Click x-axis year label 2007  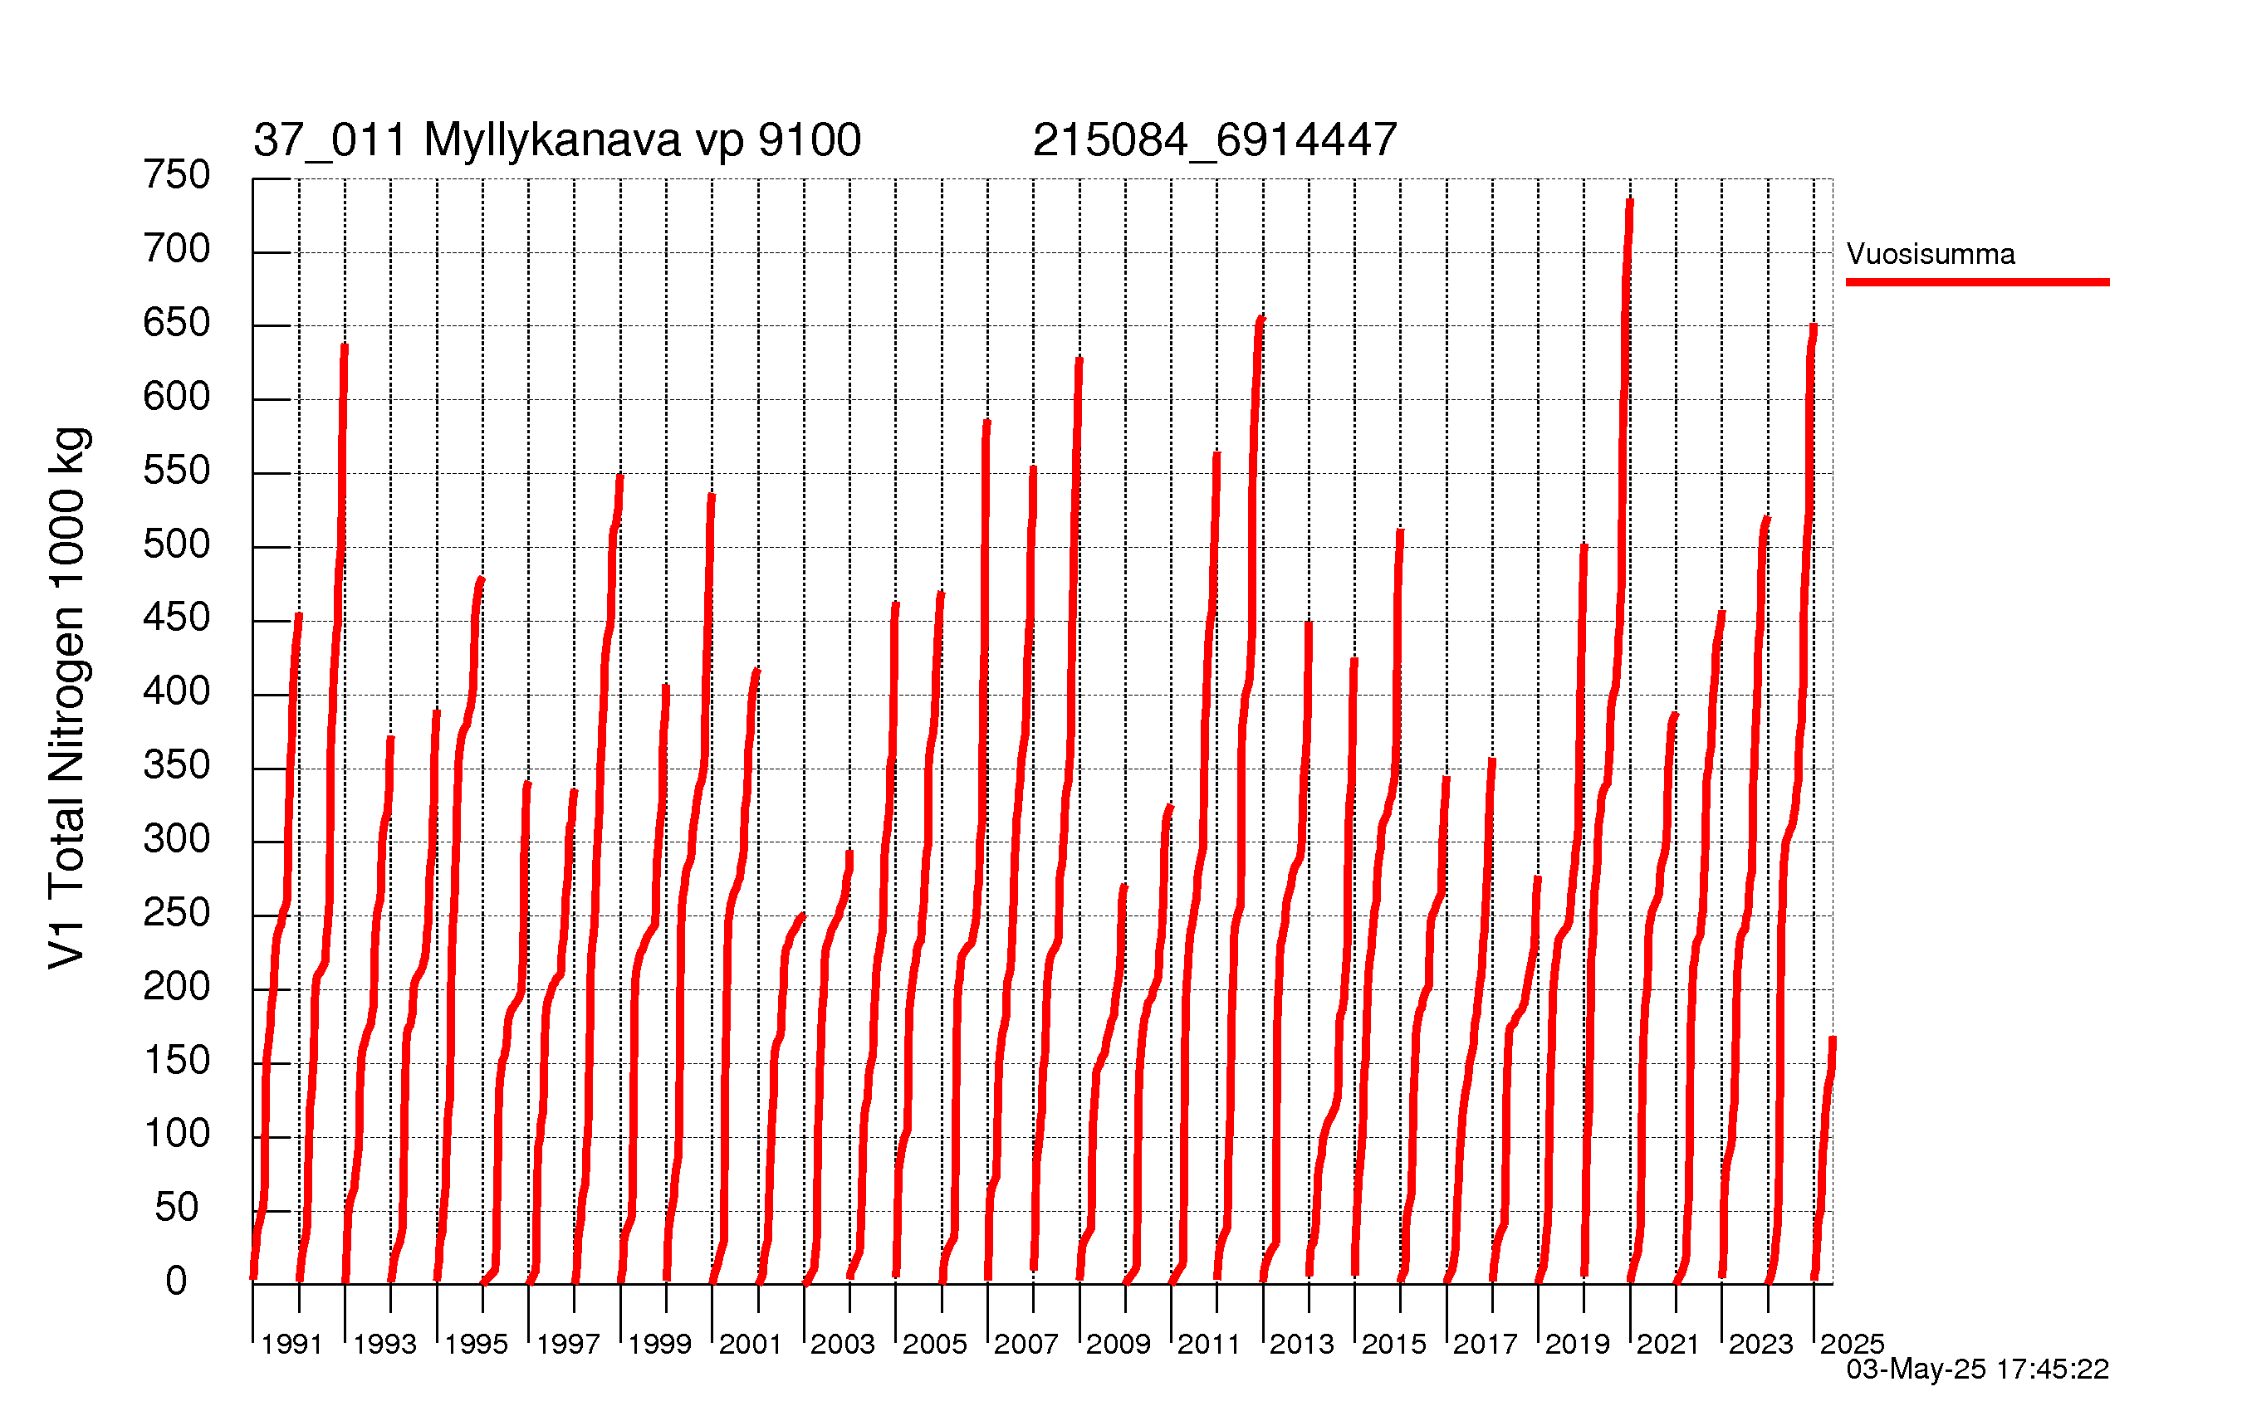1026,1345
